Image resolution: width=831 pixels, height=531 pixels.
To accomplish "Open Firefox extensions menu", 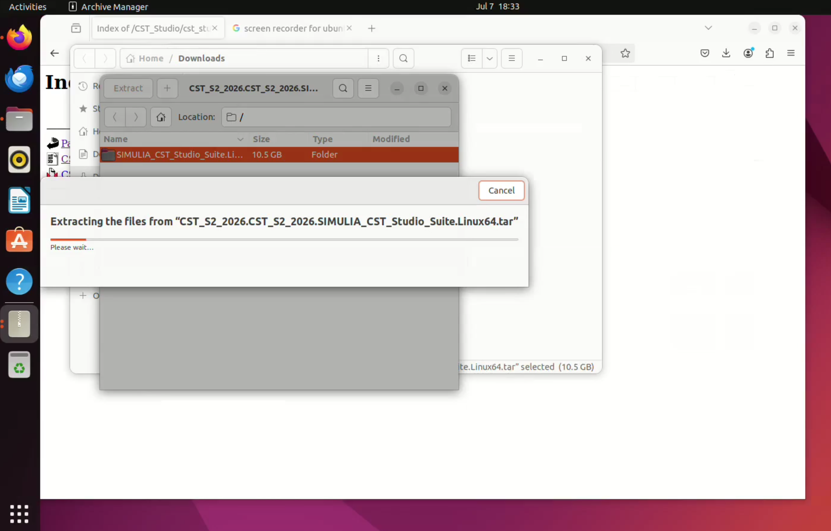I will [770, 53].
